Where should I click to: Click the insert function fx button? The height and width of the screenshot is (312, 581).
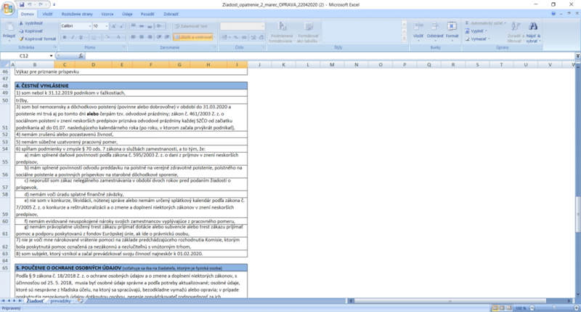81,56
